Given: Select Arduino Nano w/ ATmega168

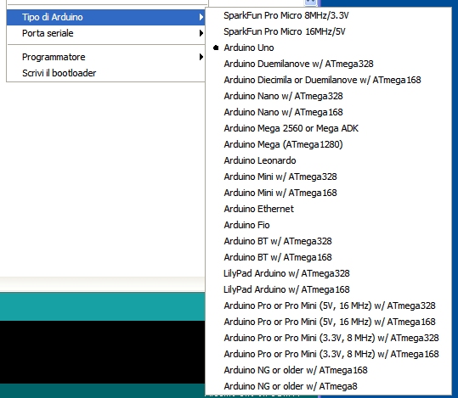Looking at the screenshot, I should point(328,112).
